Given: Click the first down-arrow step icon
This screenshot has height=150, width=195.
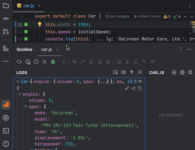Looking at the screenshot, I should 100,62.
